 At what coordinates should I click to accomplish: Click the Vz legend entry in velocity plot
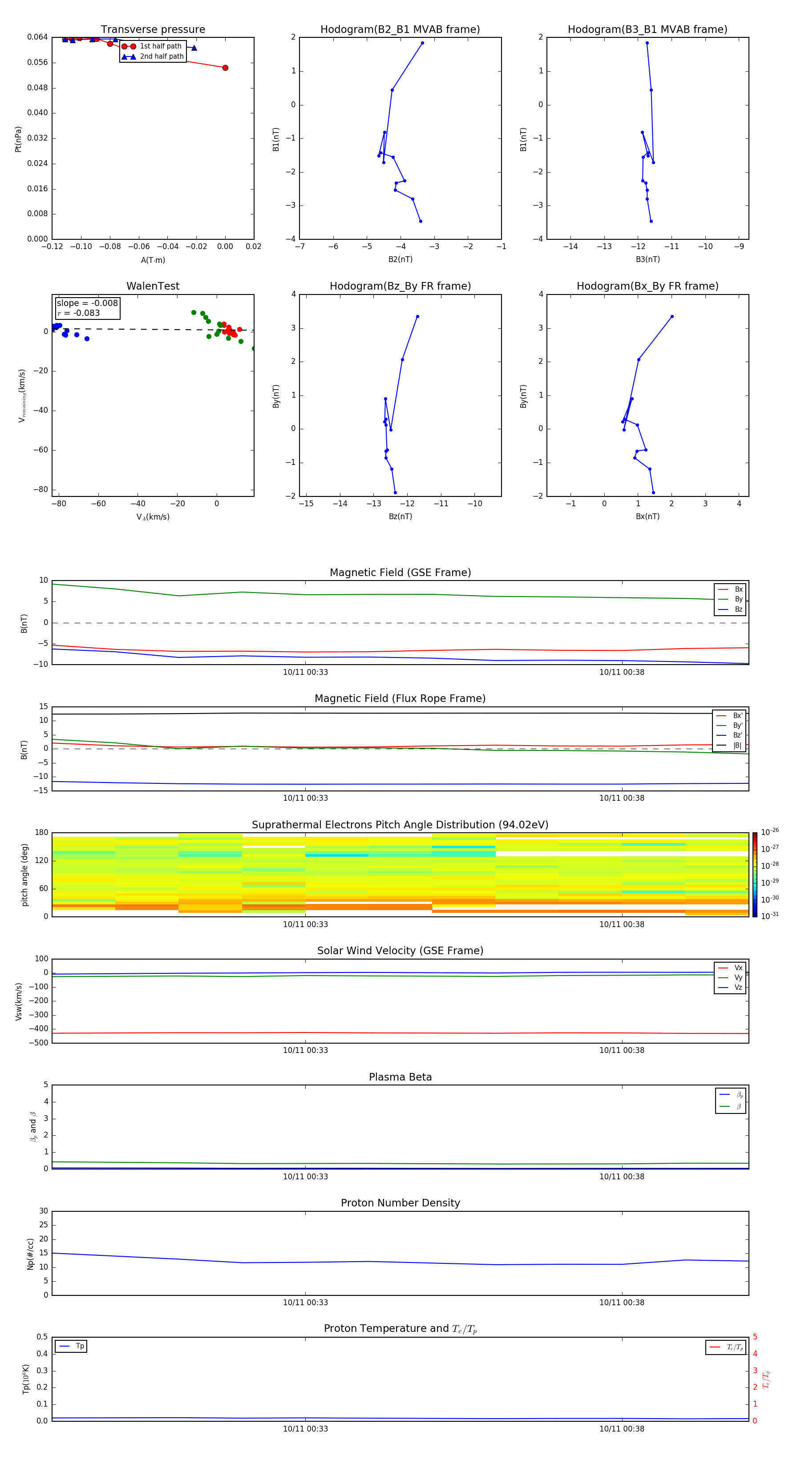tap(730, 987)
